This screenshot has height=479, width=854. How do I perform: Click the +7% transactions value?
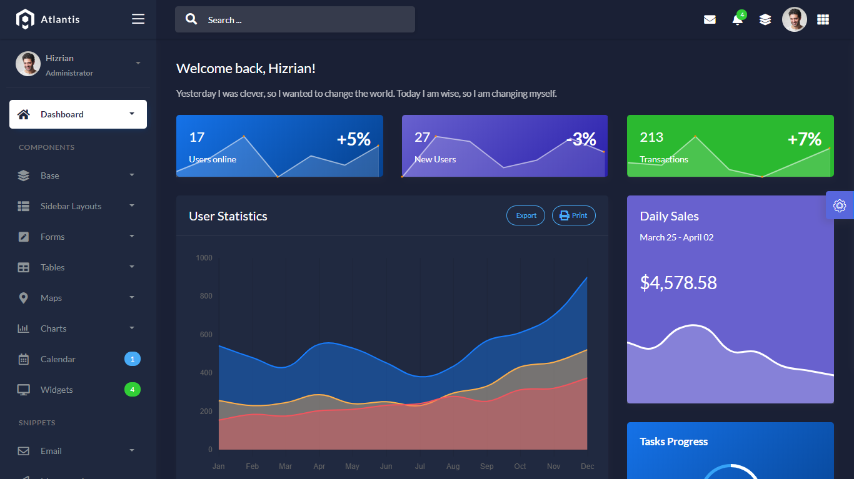pos(805,139)
